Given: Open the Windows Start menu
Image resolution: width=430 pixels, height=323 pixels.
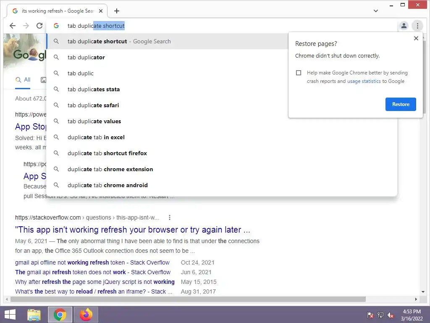Looking at the screenshot, I should click(10, 315).
